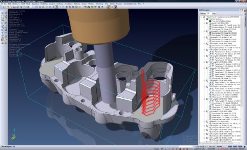
Task: Collapse the second CAM-setup node in tree
Action: [x=205, y=37]
